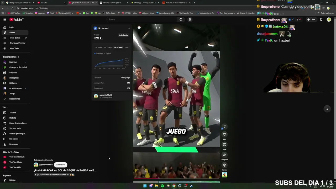Click the Crear button

tap(311, 19)
